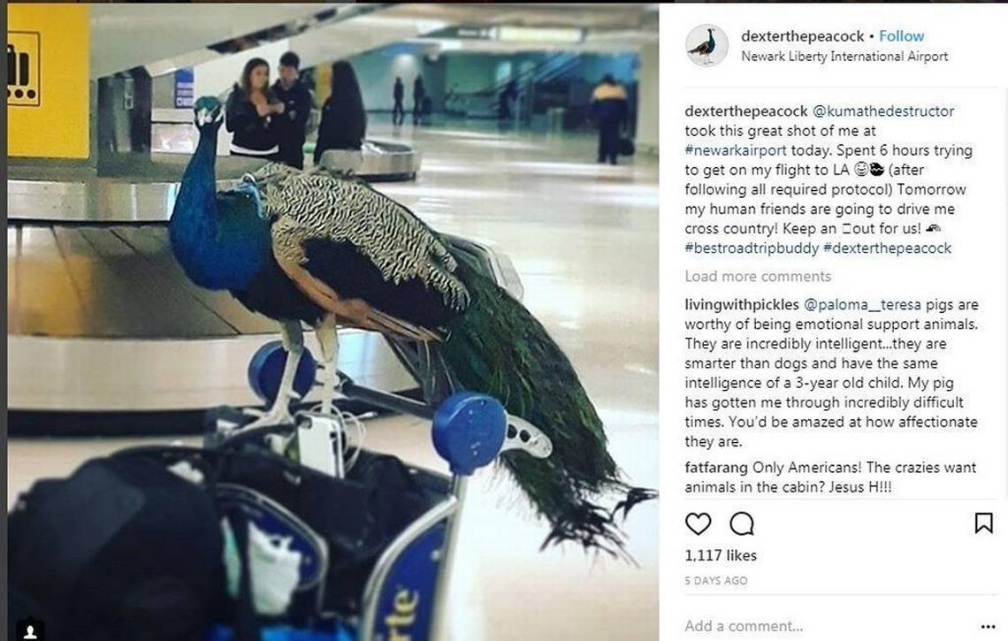Screen dimensions: 1008x641
Task: Expand Load more comments
Action: (757, 276)
